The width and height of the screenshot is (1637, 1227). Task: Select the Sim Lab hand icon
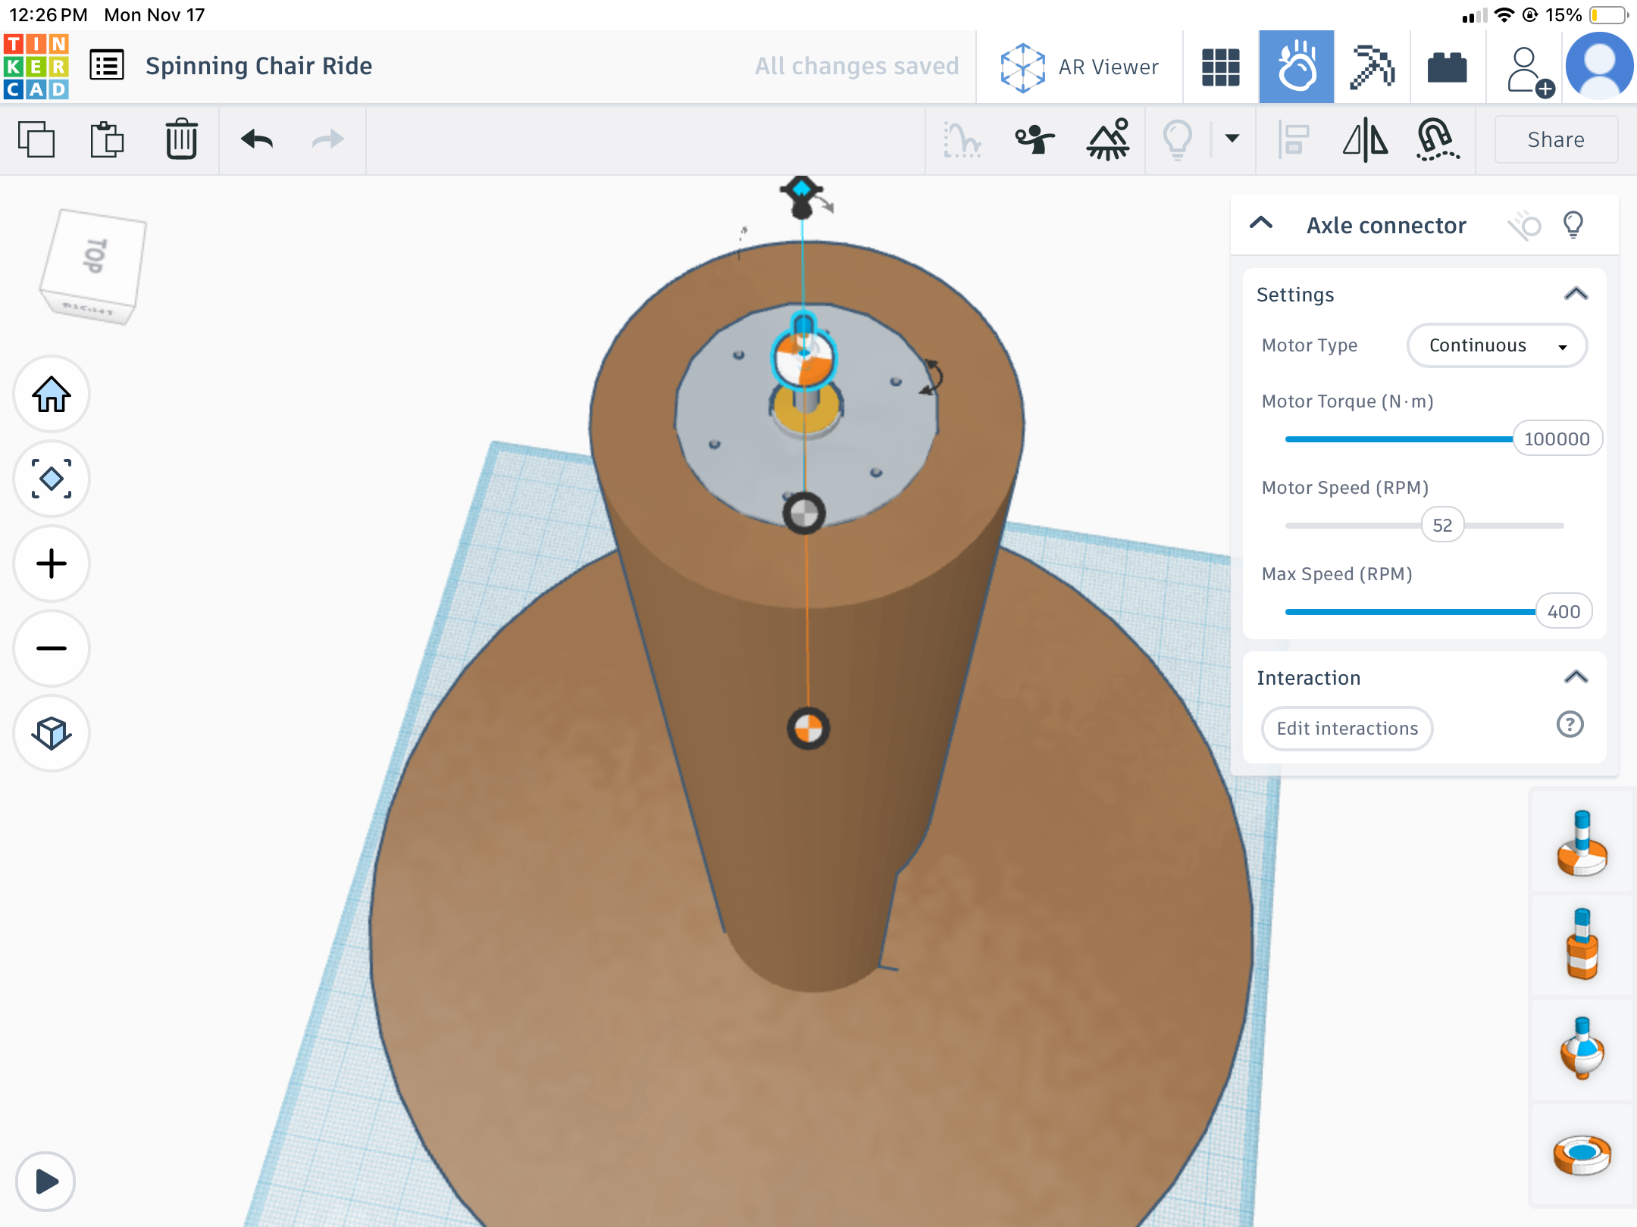tap(1297, 67)
